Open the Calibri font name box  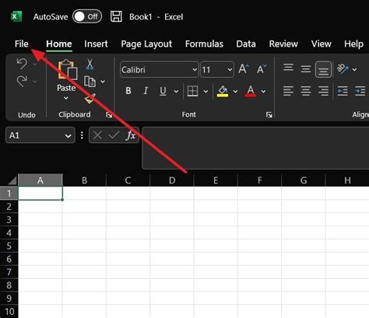pos(159,70)
